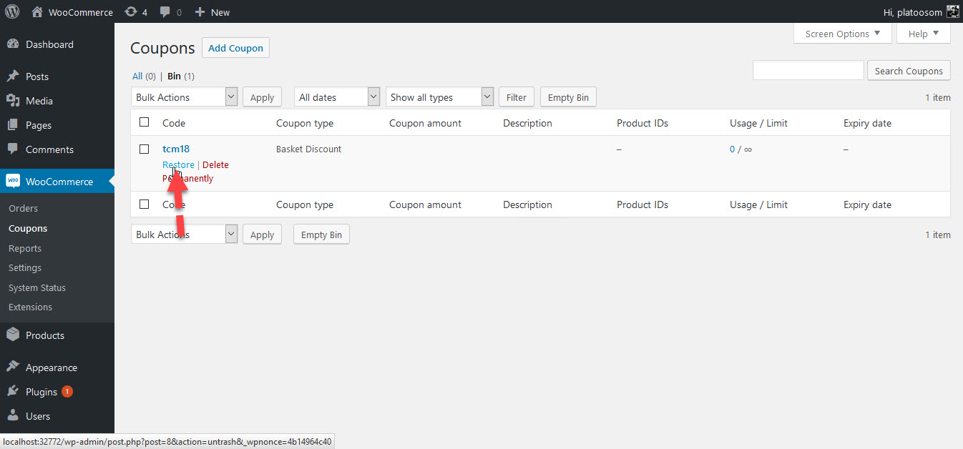
Task: Open Extensions submenu item
Action: coord(30,307)
